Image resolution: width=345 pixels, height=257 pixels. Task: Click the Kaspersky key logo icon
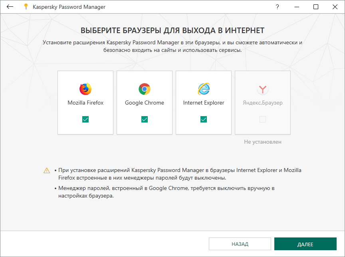click(26, 7)
